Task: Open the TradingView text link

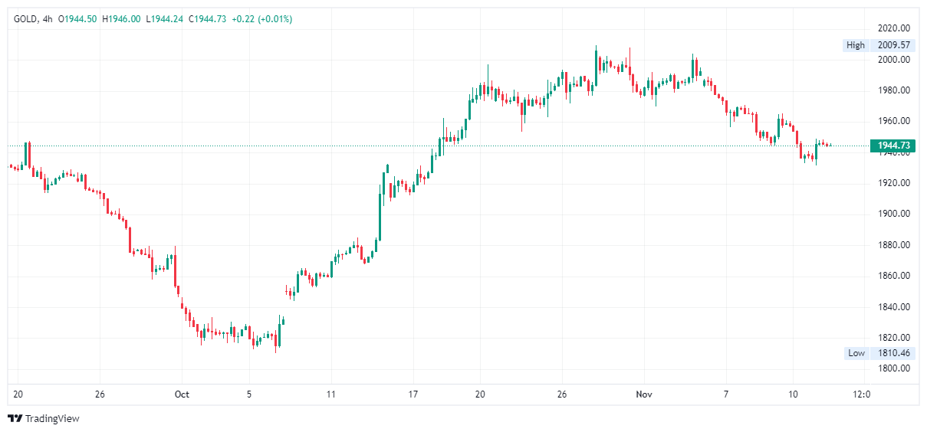Action: [x=51, y=418]
